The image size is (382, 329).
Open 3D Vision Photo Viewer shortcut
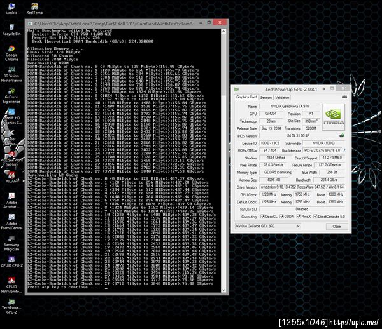tap(11, 74)
